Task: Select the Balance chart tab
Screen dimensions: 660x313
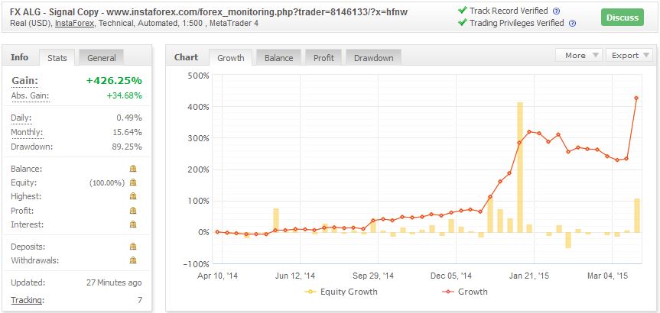Action: point(278,58)
